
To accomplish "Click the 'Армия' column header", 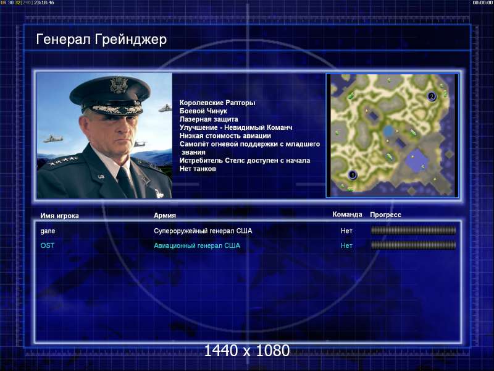I will 165,215.
